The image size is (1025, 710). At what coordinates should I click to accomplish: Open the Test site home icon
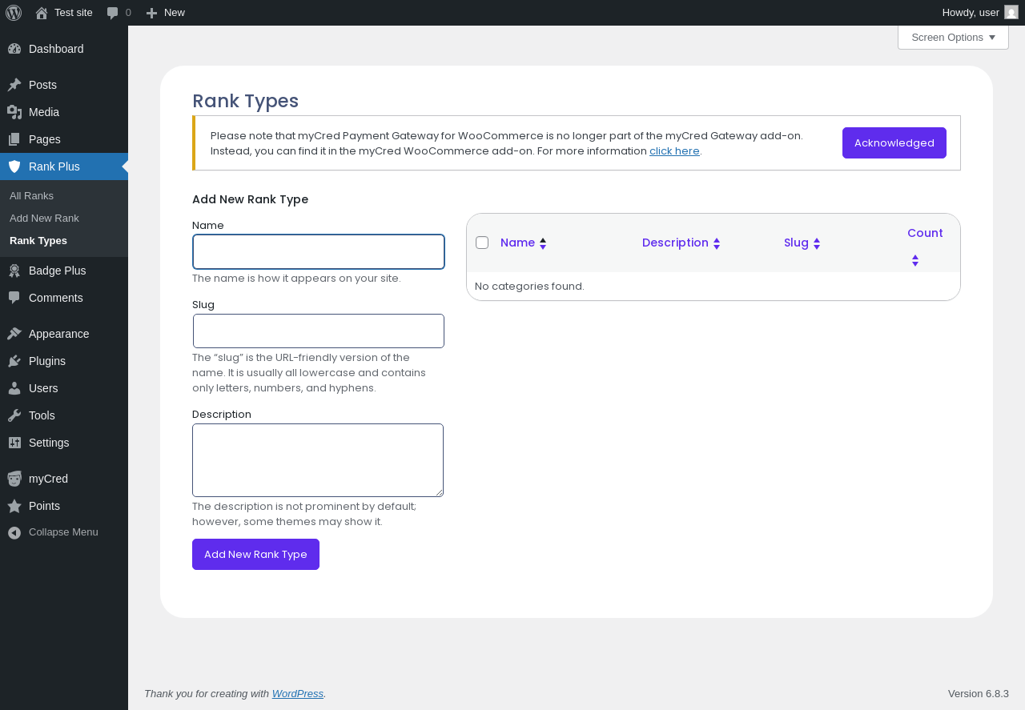click(42, 13)
